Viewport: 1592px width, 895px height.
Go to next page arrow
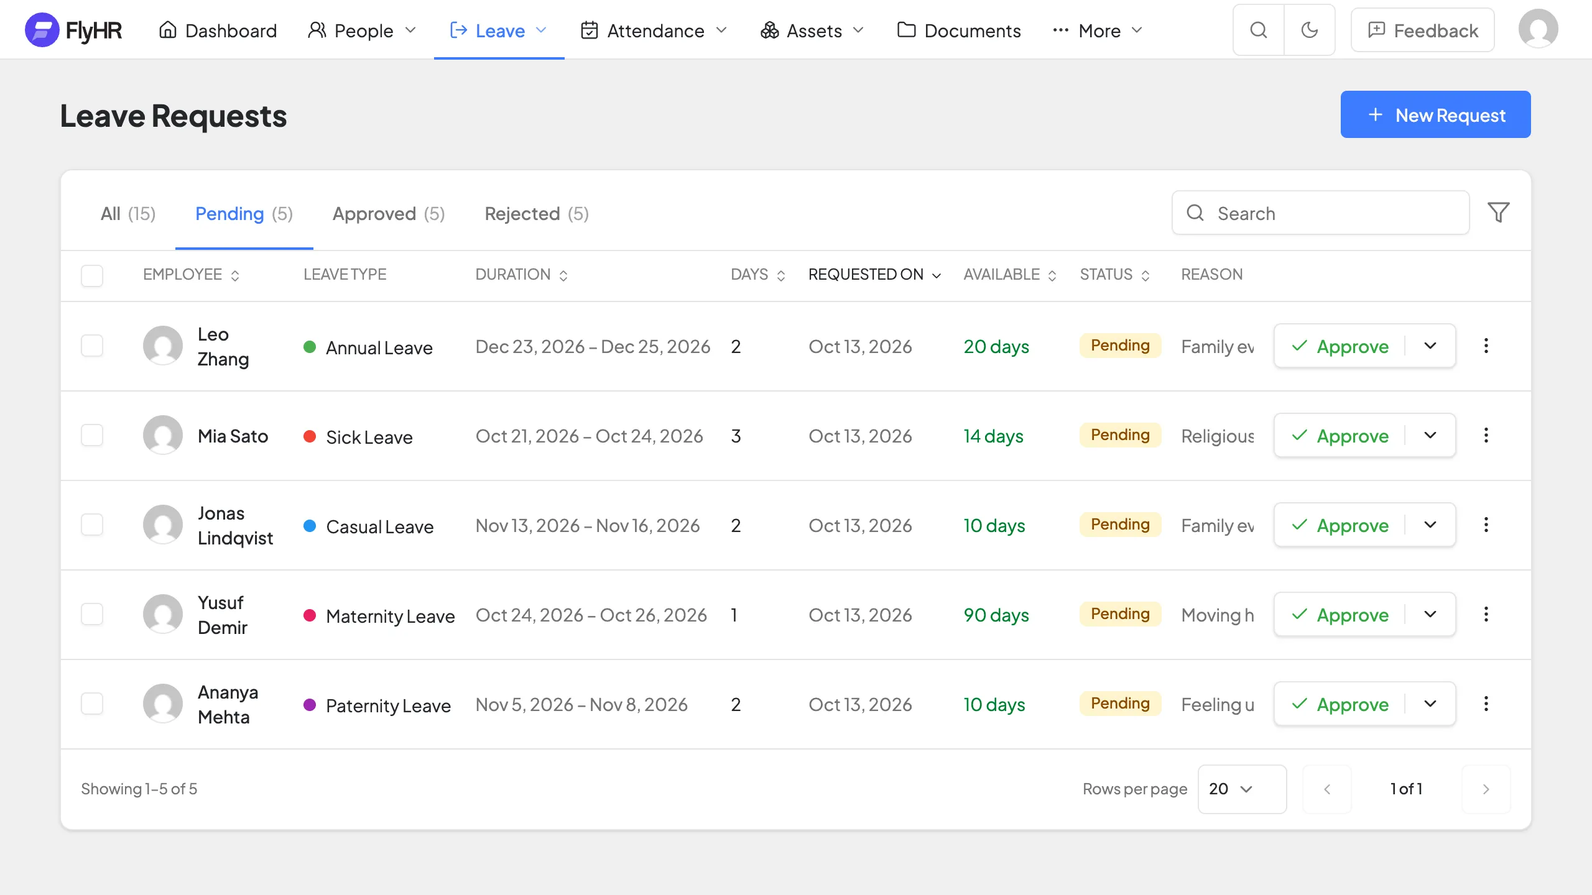coord(1486,789)
